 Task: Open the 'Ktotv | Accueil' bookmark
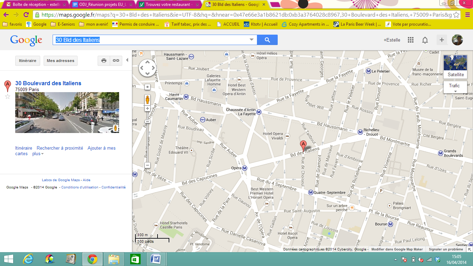(260, 24)
